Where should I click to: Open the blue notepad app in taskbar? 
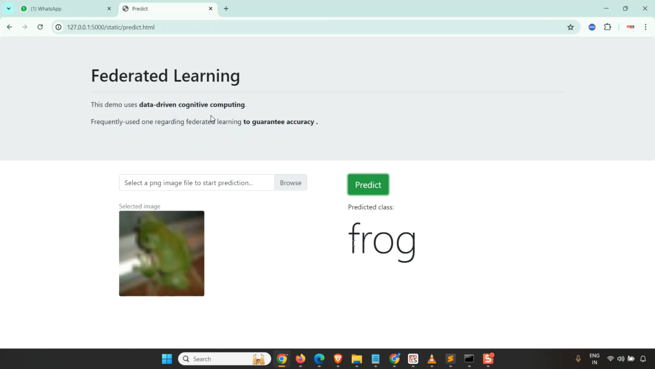point(376,359)
